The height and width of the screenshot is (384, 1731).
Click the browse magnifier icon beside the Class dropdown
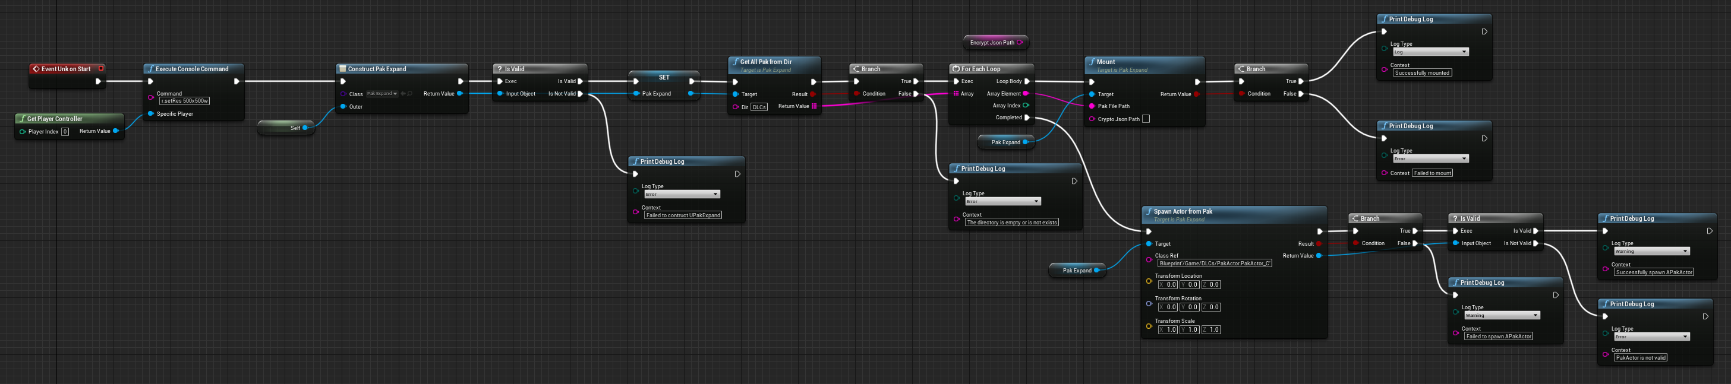pos(409,94)
